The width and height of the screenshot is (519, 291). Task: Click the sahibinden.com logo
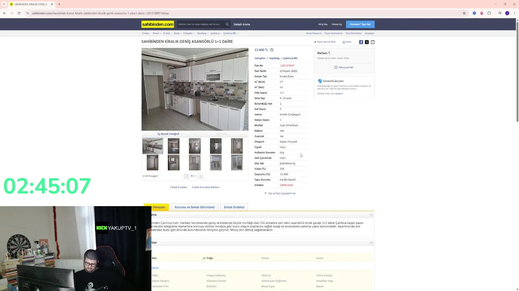pyautogui.click(x=158, y=24)
